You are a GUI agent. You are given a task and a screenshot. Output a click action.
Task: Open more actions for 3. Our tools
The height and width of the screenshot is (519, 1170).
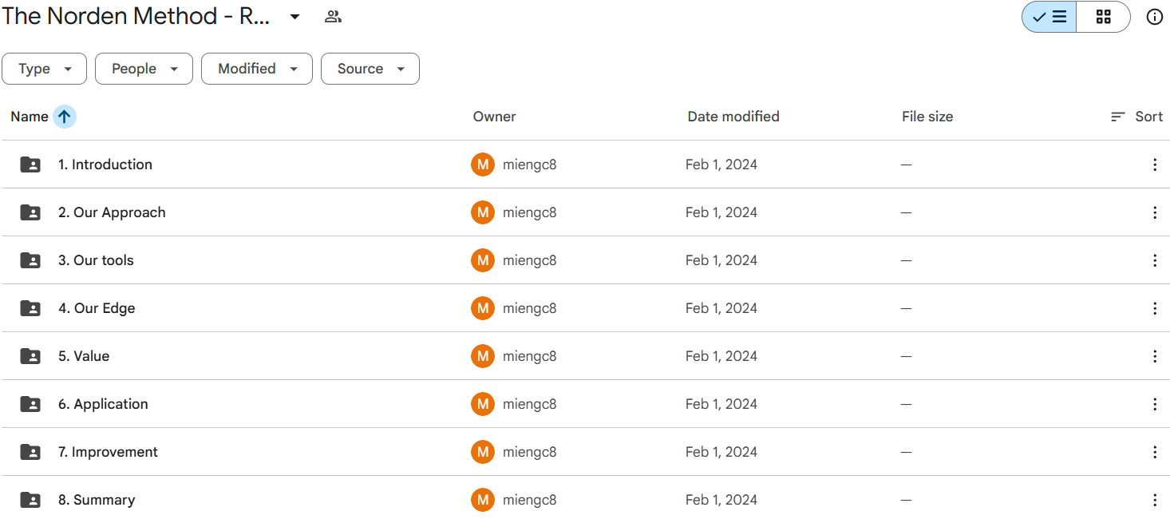(x=1154, y=260)
